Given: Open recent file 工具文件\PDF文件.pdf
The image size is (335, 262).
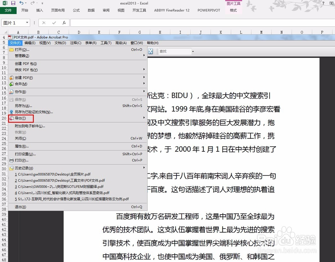Looking at the screenshot, I should coord(78,180).
